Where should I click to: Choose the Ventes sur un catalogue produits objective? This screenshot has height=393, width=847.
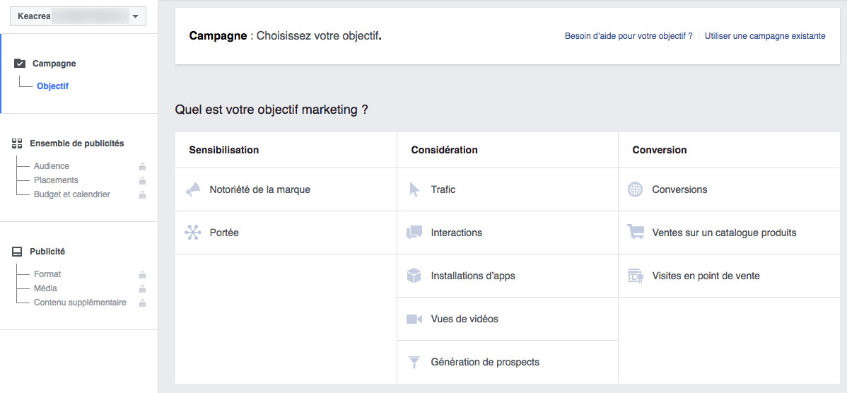tap(724, 233)
